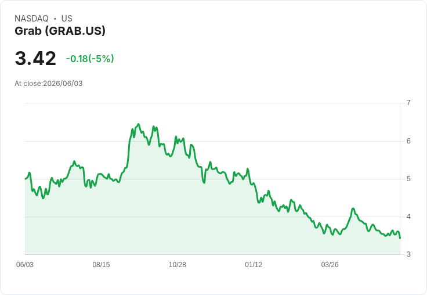This screenshot has height=295, width=427.
Task: Click the line's final endpoint at right edge
Action: point(400,238)
